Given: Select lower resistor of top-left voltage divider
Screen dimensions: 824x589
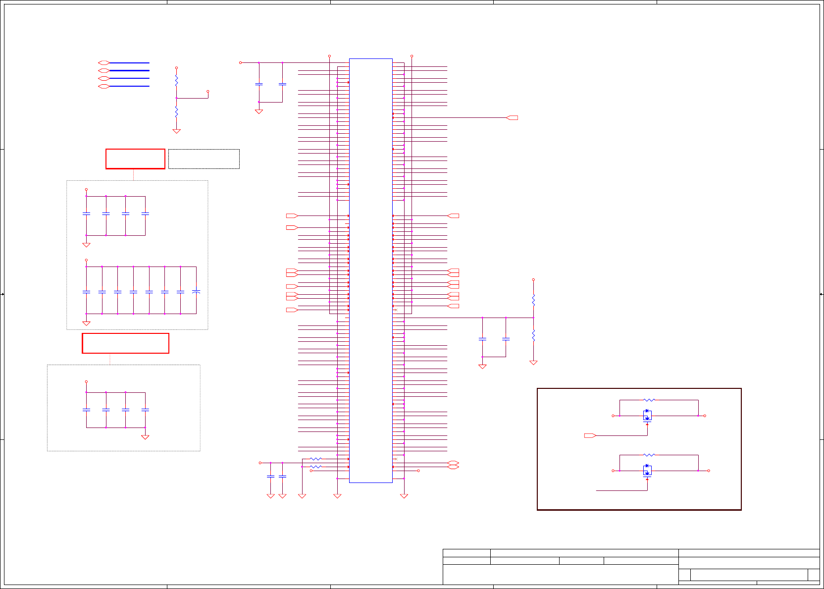Looking at the screenshot, I should tap(176, 112).
